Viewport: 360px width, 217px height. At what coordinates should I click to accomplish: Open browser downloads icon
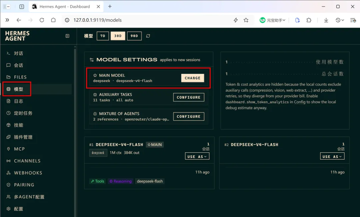(326, 20)
